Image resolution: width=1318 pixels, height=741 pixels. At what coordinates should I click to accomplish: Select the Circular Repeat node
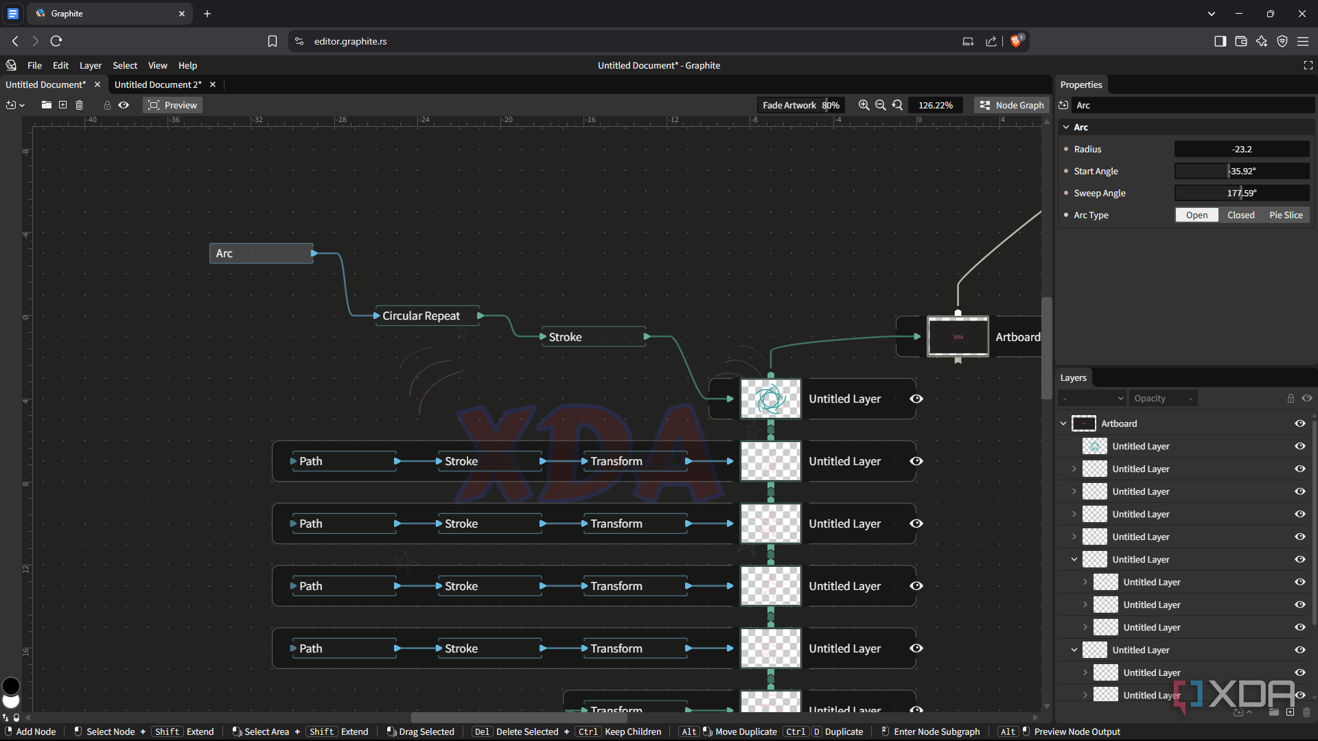coord(427,316)
